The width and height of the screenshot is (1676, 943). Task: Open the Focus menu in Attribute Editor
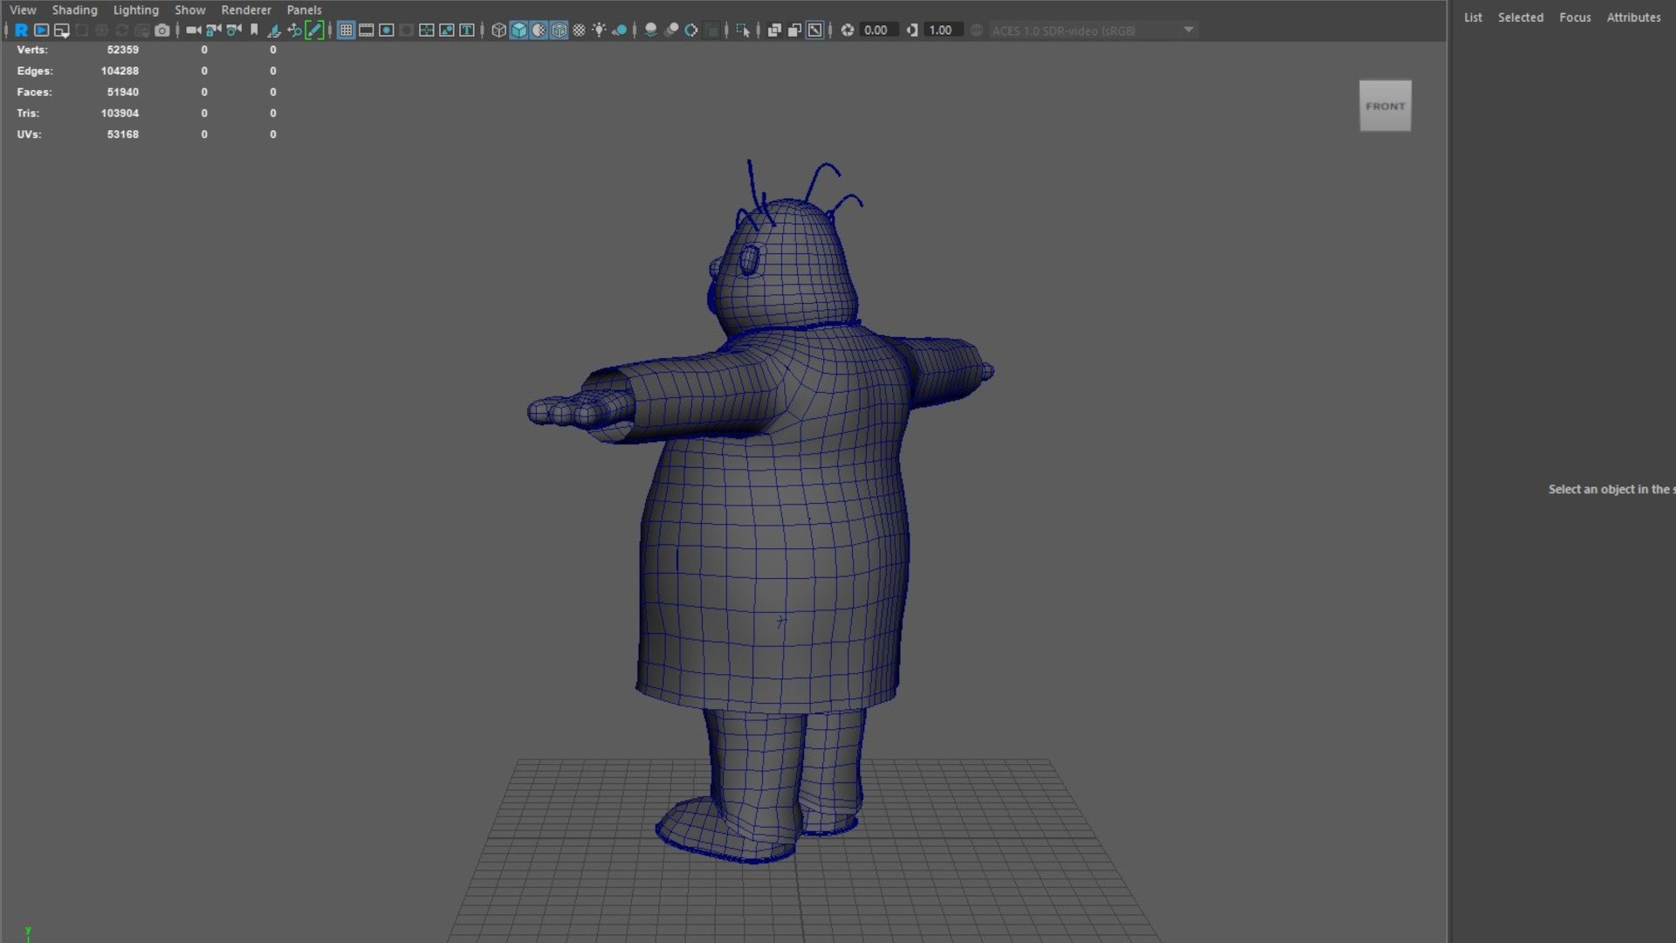tap(1575, 17)
